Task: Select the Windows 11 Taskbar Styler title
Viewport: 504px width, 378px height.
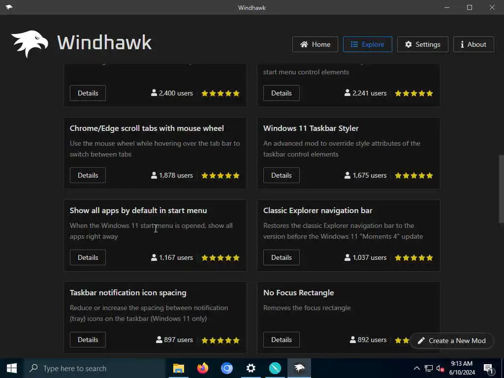Action: coord(311,128)
